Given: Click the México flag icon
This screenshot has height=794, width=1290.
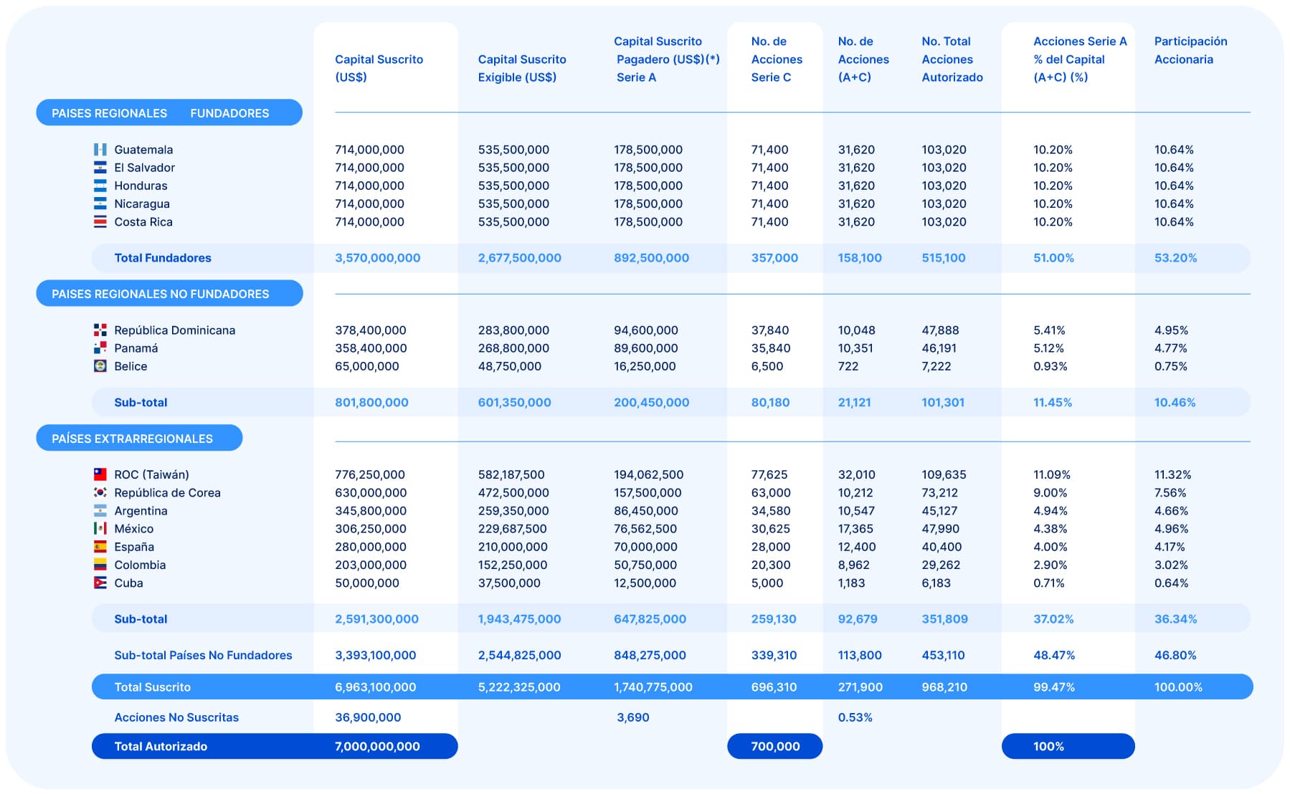Looking at the screenshot, I should pyautogui.click(x=100, y=529).
